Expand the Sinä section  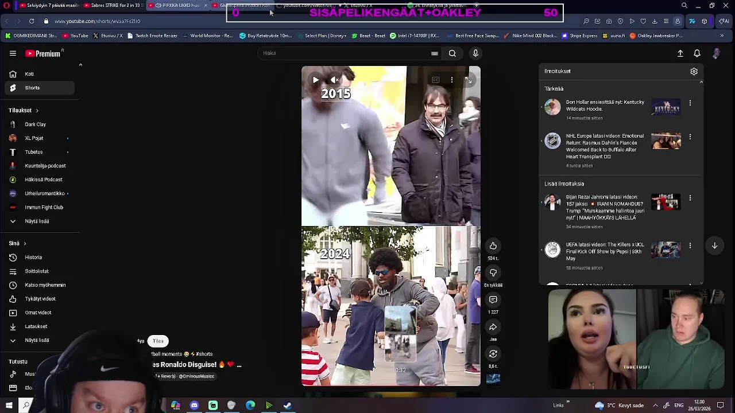[x=18, y=243]
